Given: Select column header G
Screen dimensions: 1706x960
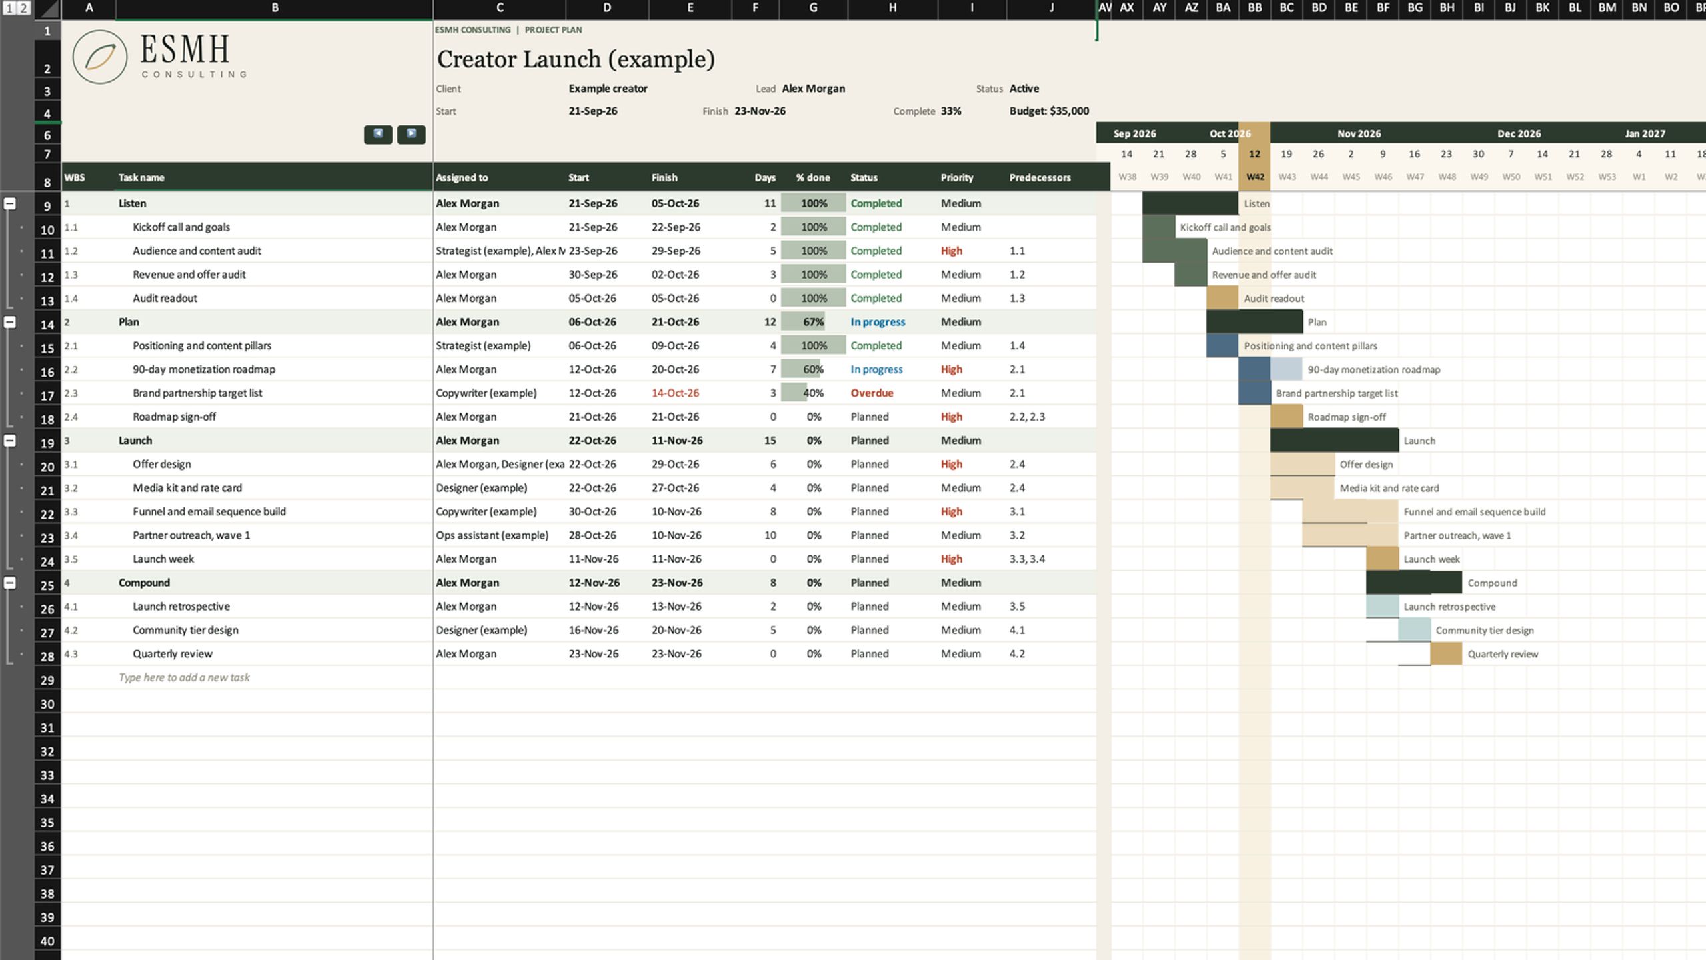Looking at the screenshot, I should point(813,9).
